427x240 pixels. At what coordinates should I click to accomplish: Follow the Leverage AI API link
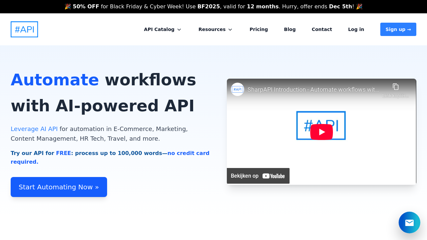click(x=34, y=129)
